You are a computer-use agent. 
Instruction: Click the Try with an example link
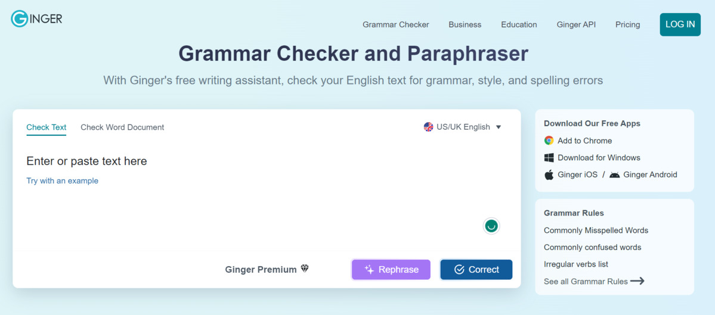(63, 180)
